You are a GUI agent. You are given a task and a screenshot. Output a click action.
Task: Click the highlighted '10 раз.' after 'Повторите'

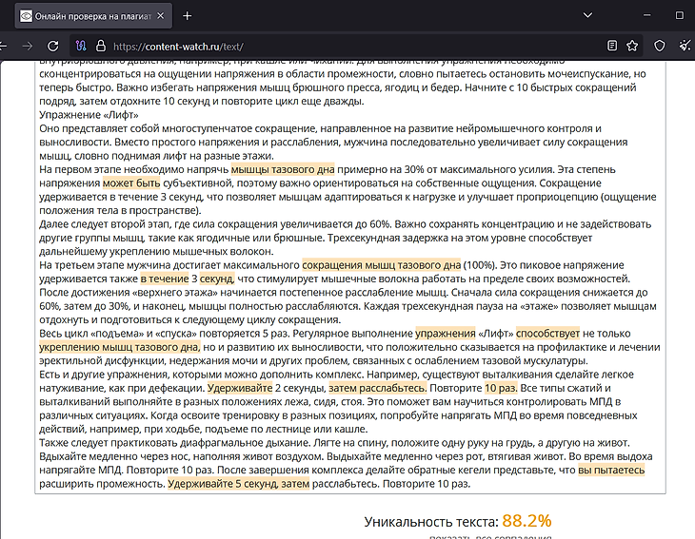pos(501,388)
